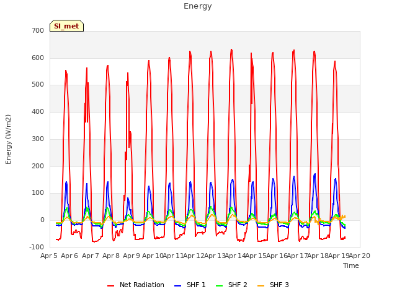The height and width of the screenshot is (297, 397).
Task: Click the green SHF 2 legend swatch
Action: (219, 286)
